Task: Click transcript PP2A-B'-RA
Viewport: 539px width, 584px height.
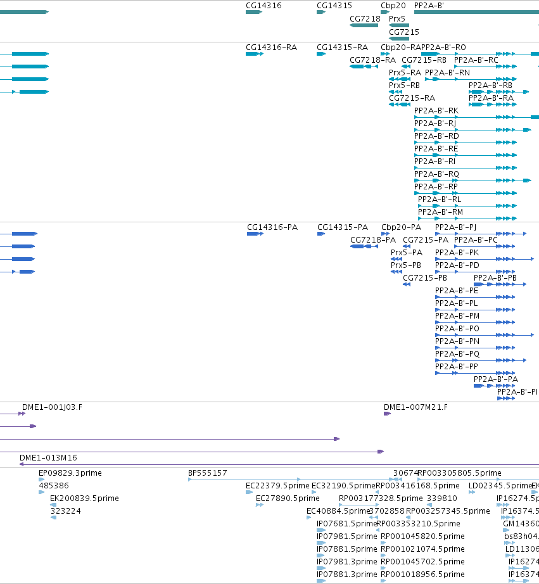Action: (x=491, y=98)
